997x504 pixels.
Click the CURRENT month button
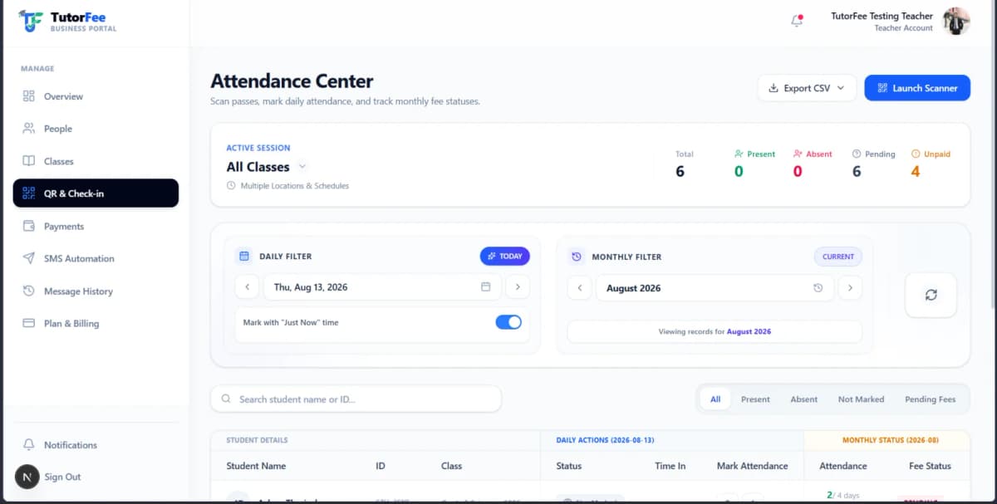837,257
